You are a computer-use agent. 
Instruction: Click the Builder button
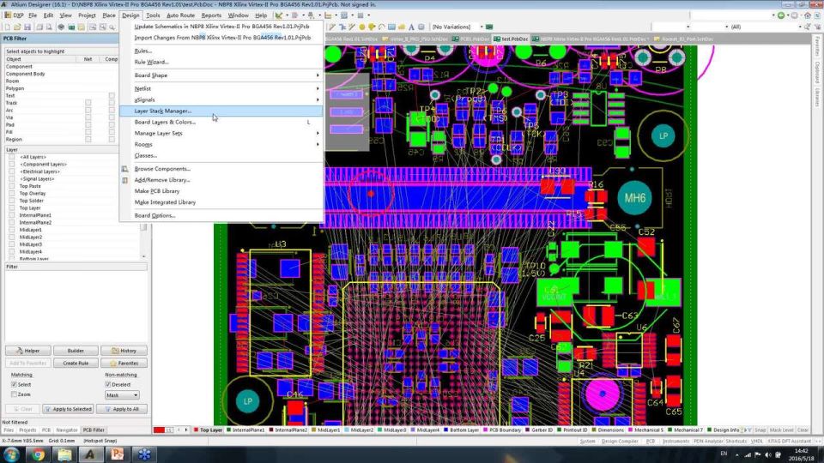click(76, 351)
